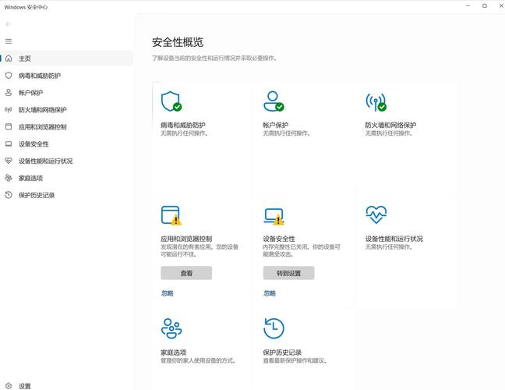This screenshot has width=505, height=390.
Task: Minimize the Windows Security window
Action: click(468, 5)
